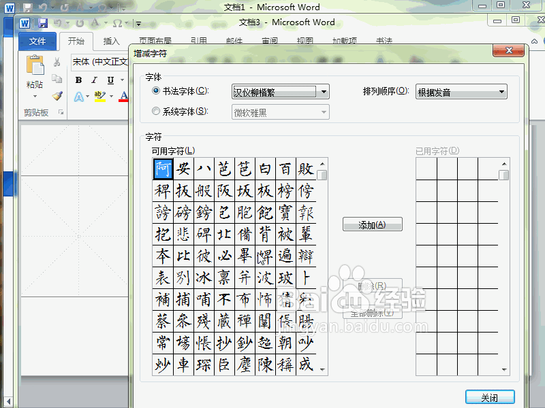Select the character 白 in available list
This screenshot has height=408, width=545.
click(265, 169)
